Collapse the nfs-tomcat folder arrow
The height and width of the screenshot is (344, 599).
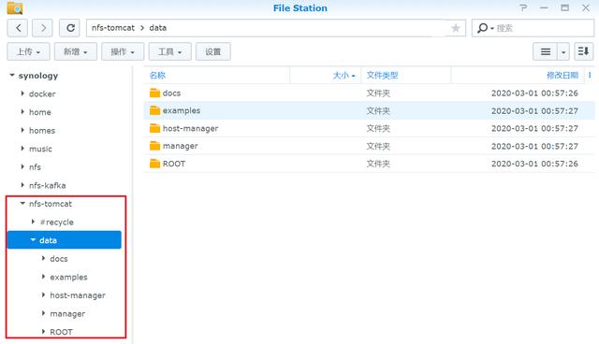(x=22, y=203)
